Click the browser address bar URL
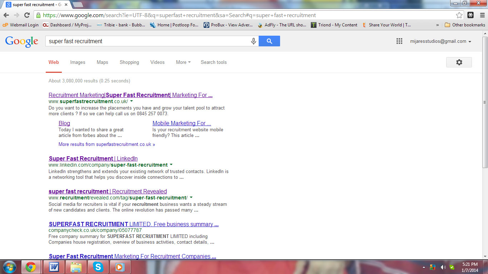The image size is (488, 274). point(247,15)
